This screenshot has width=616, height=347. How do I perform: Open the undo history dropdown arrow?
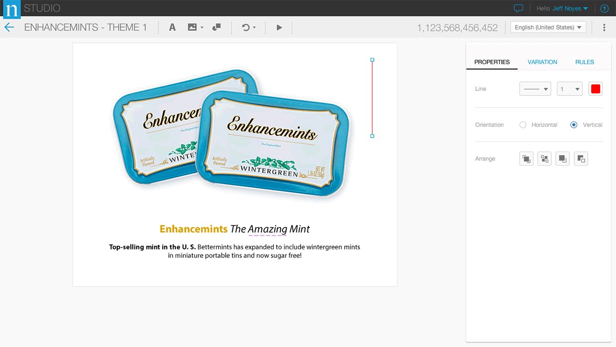[254, 28]
